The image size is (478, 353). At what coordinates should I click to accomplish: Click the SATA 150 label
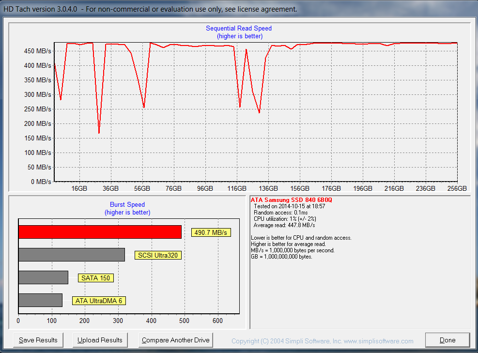(96, 278)
